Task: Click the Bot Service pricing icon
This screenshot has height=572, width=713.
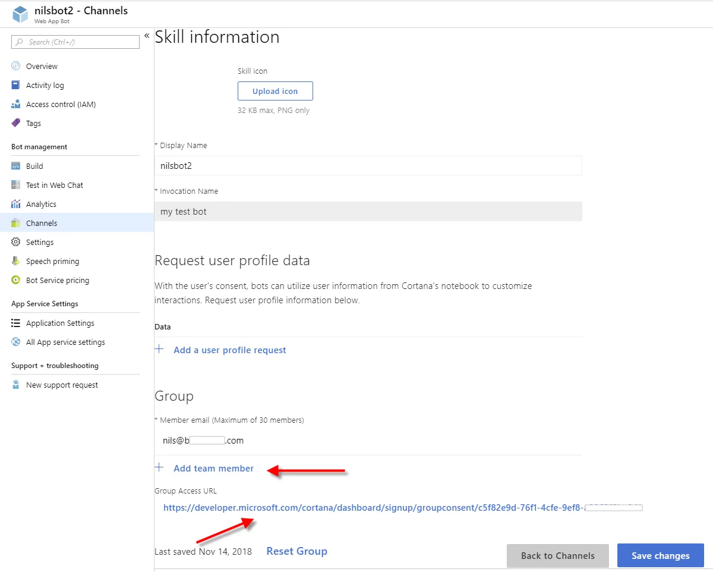Action: (x=16, y=280)
